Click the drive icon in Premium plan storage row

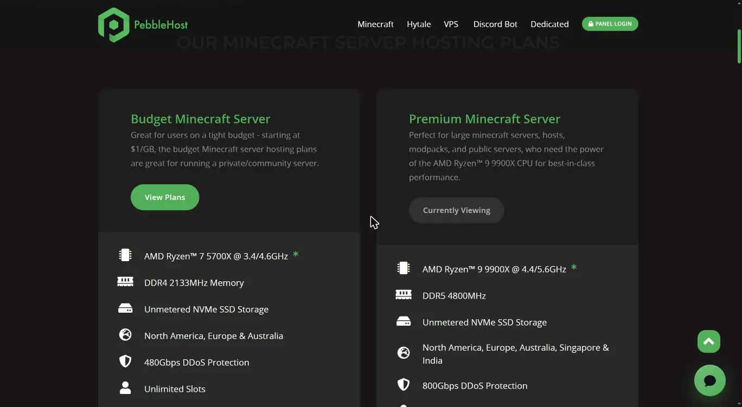404,321
